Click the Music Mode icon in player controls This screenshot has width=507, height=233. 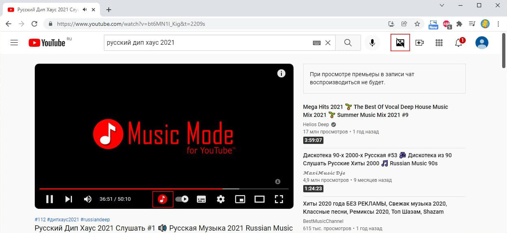(163, 199)
